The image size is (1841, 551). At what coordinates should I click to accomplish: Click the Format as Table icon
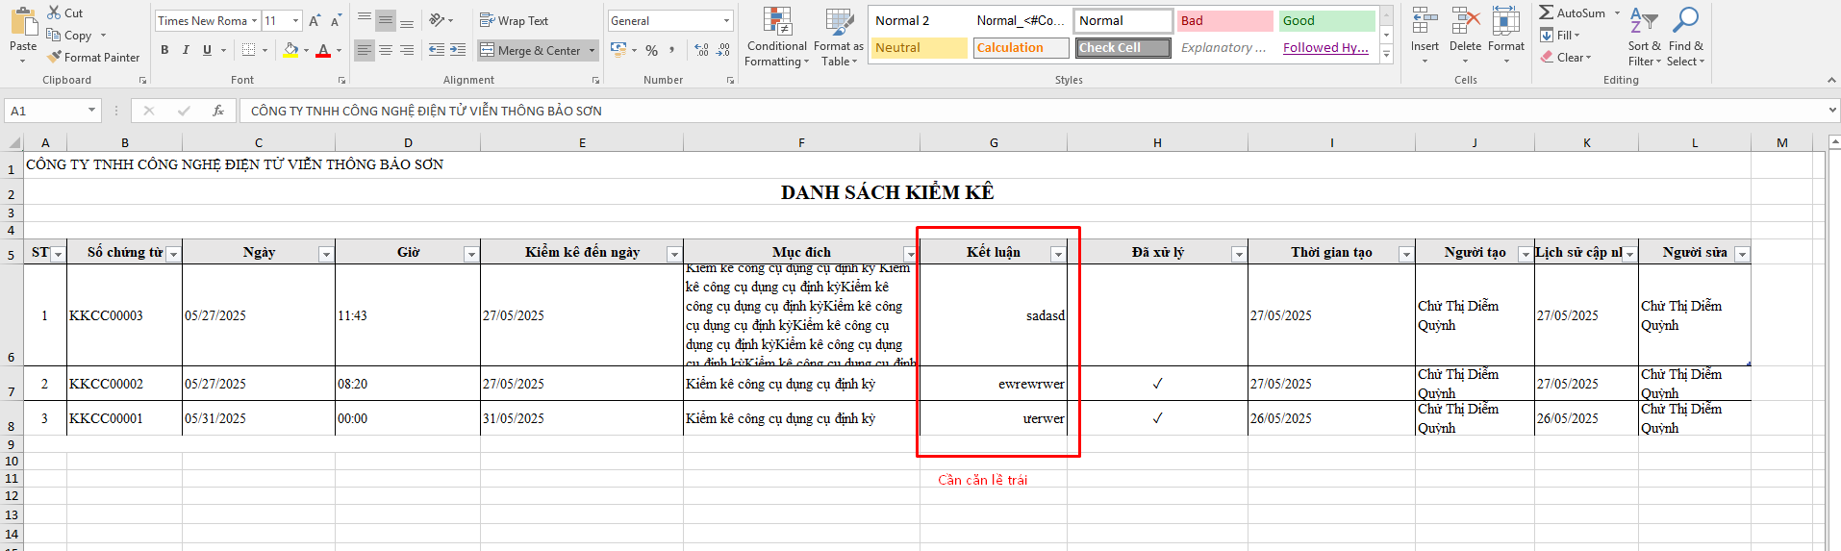[839, 21]
